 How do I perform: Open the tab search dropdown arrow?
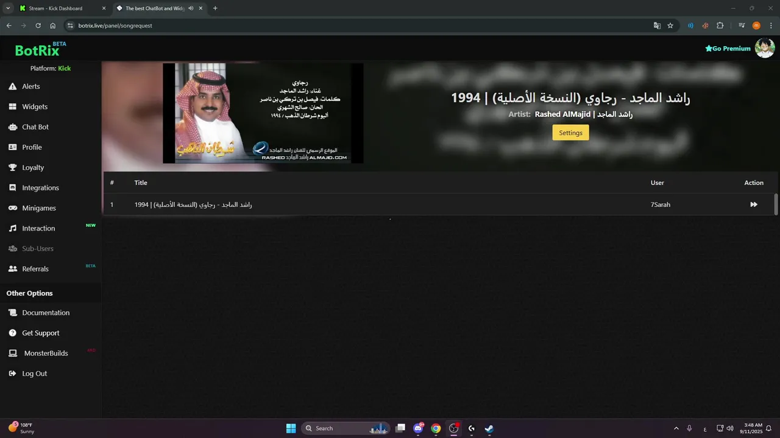8,9
